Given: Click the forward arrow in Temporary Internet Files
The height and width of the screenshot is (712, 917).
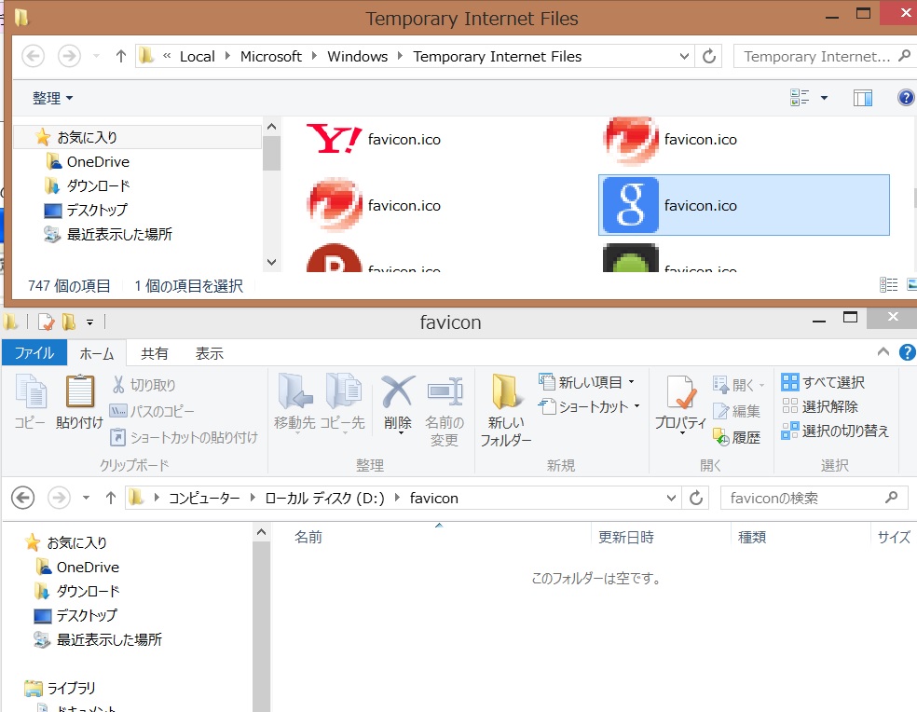Looking at the screenshot, I should tap(69, 56).
